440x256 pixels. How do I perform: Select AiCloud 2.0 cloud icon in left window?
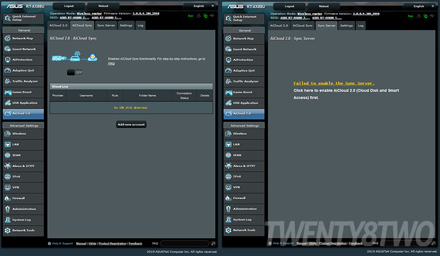(x=8, y=113)
